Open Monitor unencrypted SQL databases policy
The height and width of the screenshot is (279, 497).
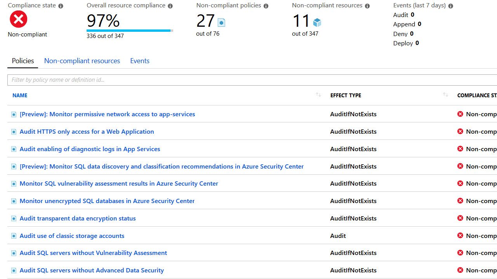(x=107, y=201)
